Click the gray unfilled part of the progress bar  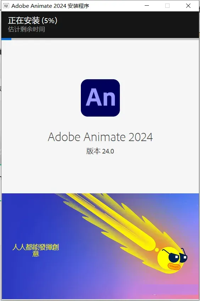[x=105, y=39]
